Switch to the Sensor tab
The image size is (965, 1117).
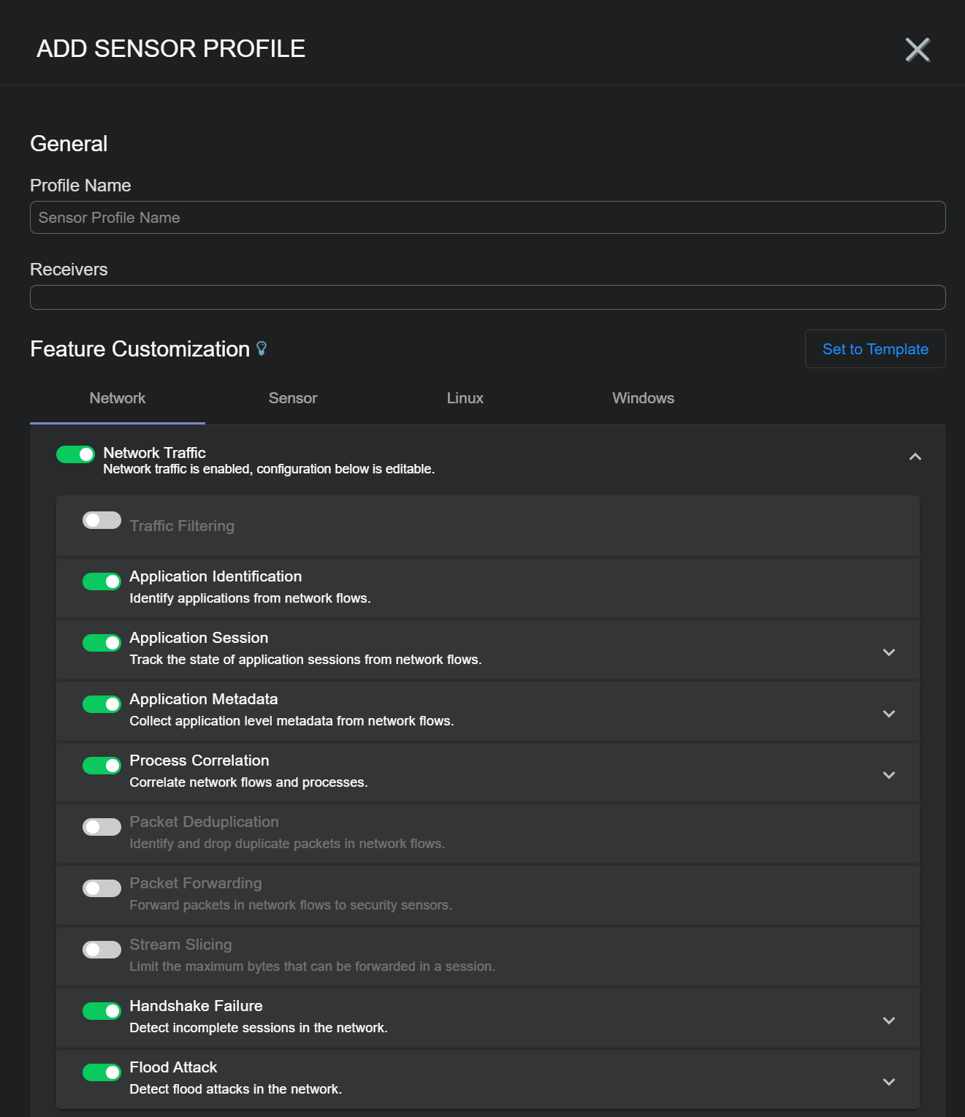(x=292, y=398)
